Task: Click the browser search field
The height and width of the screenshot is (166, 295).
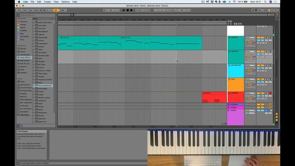Action: tap(37, 15)
